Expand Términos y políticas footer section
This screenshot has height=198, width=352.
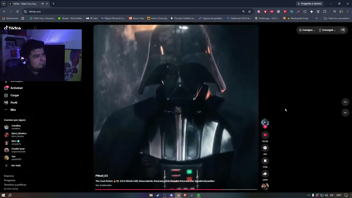pos(15,185)
